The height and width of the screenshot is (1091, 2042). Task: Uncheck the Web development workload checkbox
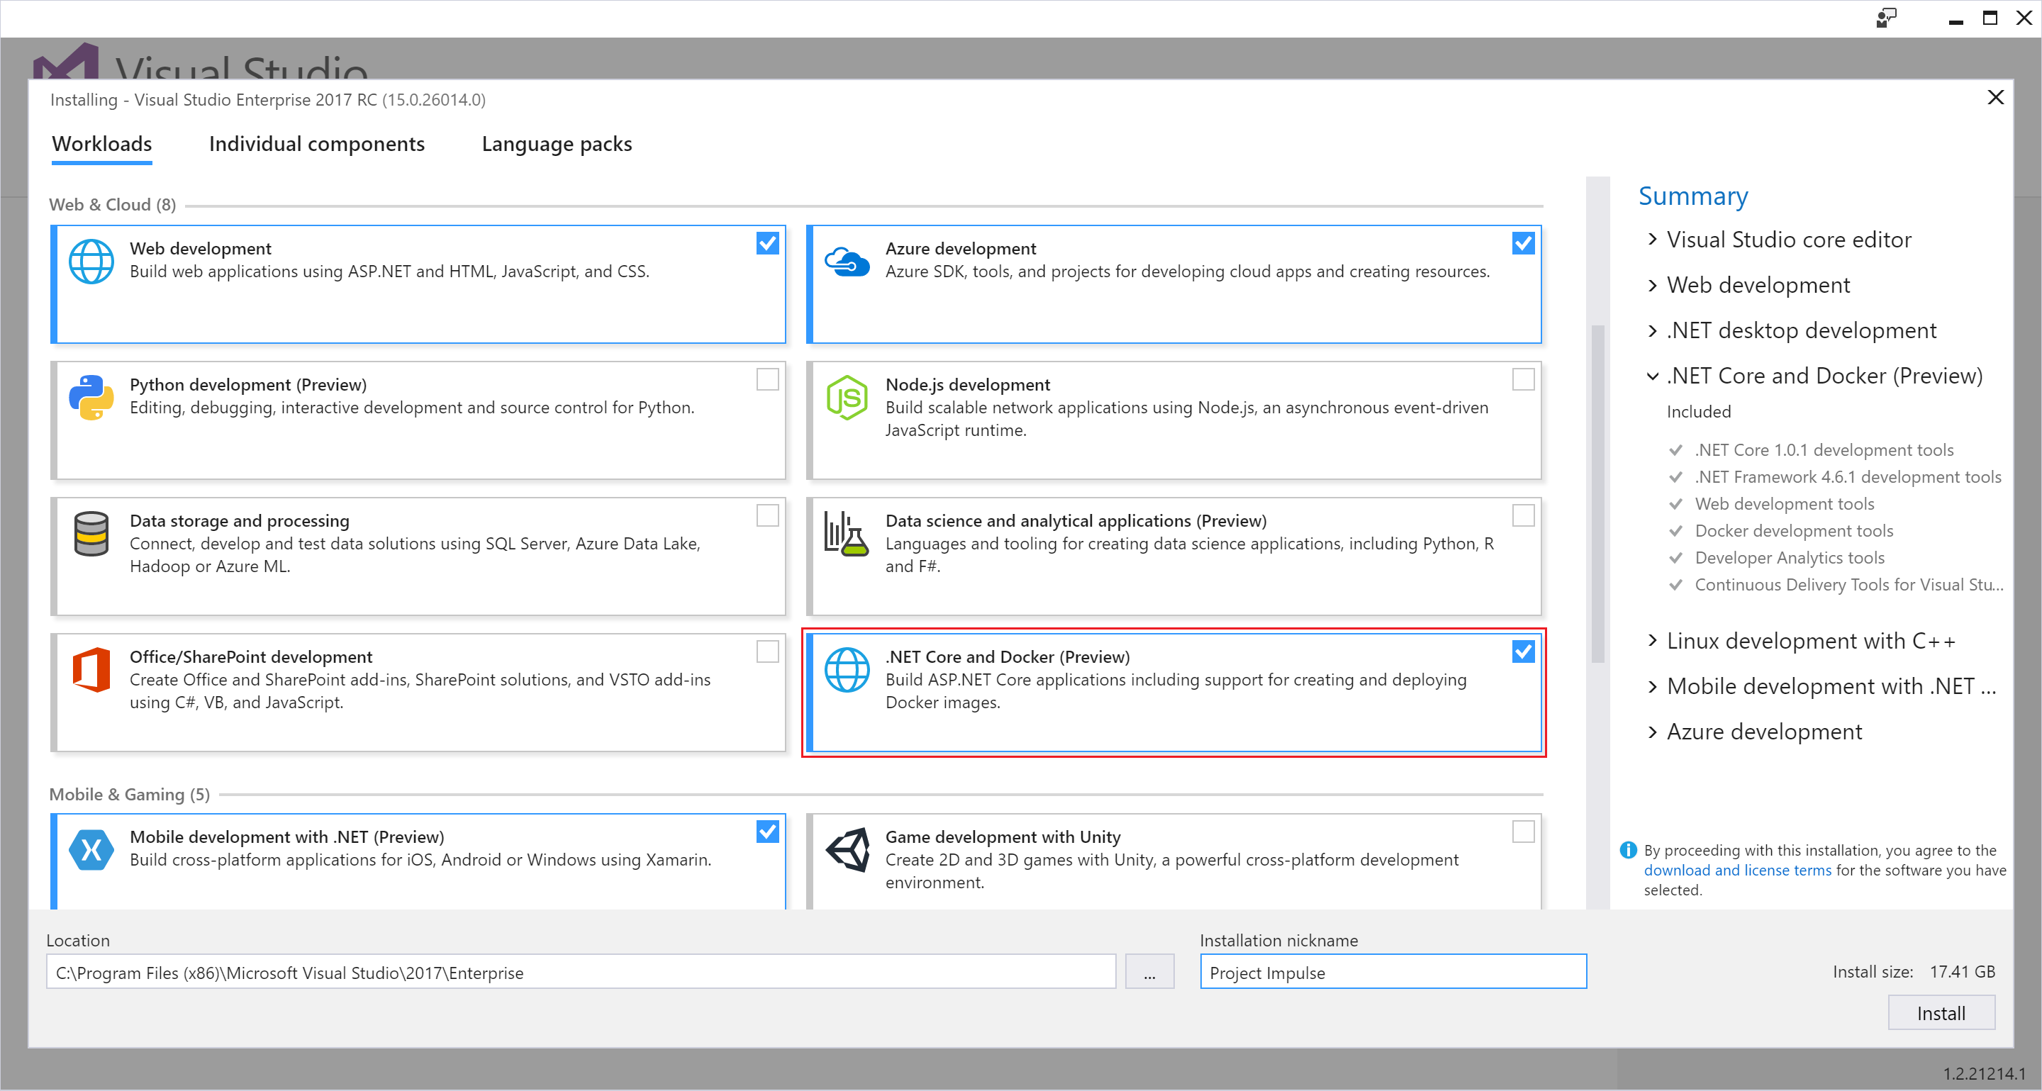766,243
